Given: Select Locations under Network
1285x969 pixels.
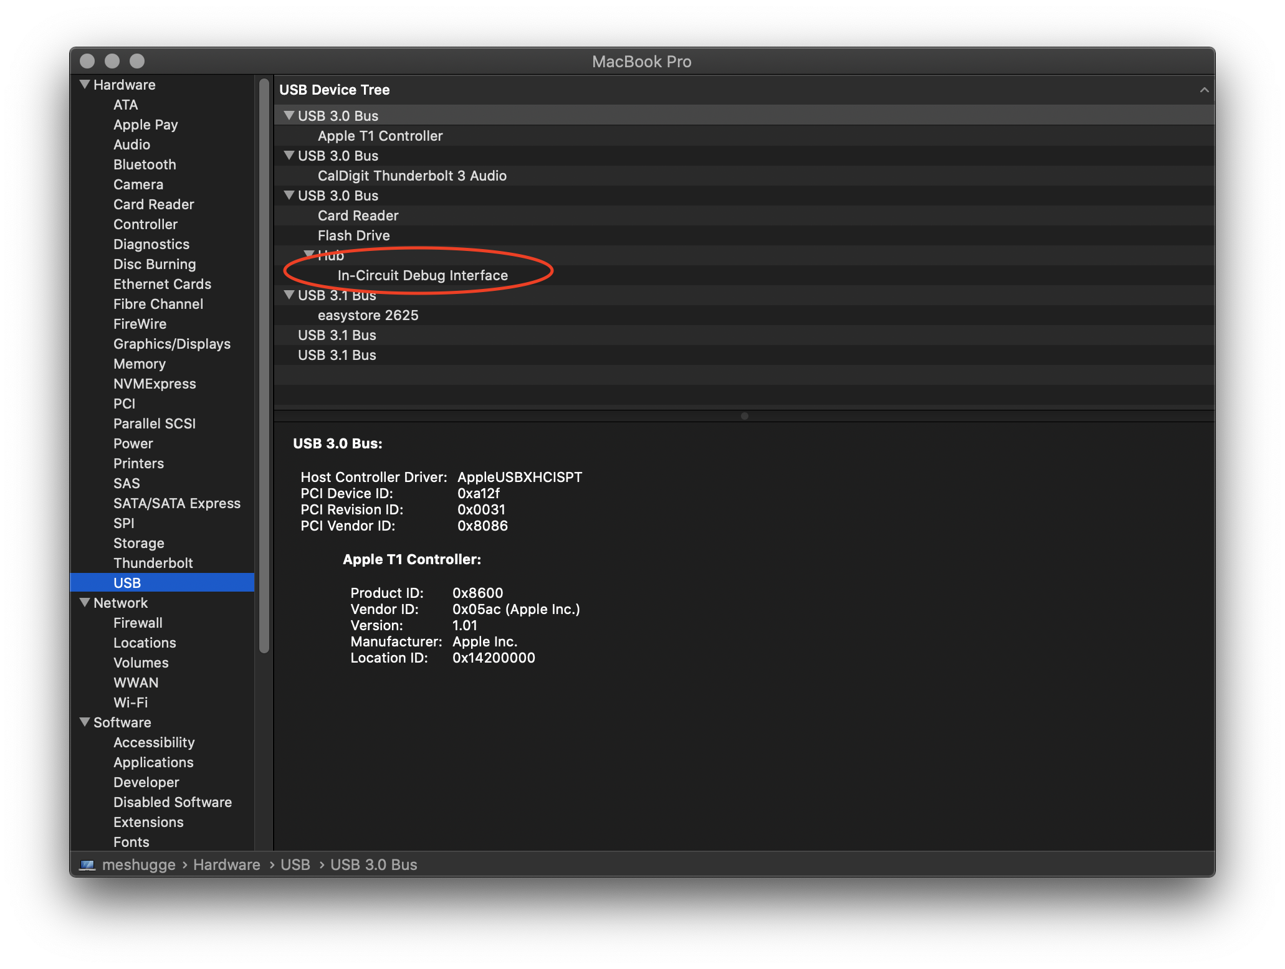Looking at the screenshot, I should [x=145, y=643].
